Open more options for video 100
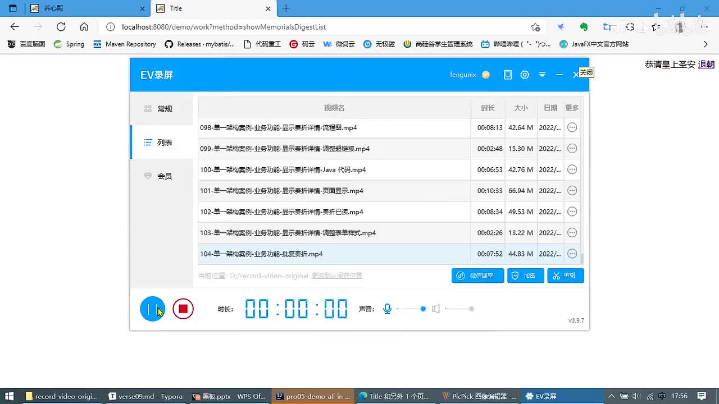This screenshot has width=719, height=404. pos(572,169)
